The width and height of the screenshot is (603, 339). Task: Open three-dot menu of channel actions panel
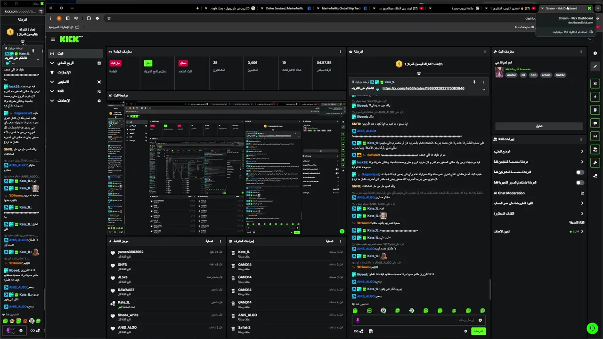[581, 139]
